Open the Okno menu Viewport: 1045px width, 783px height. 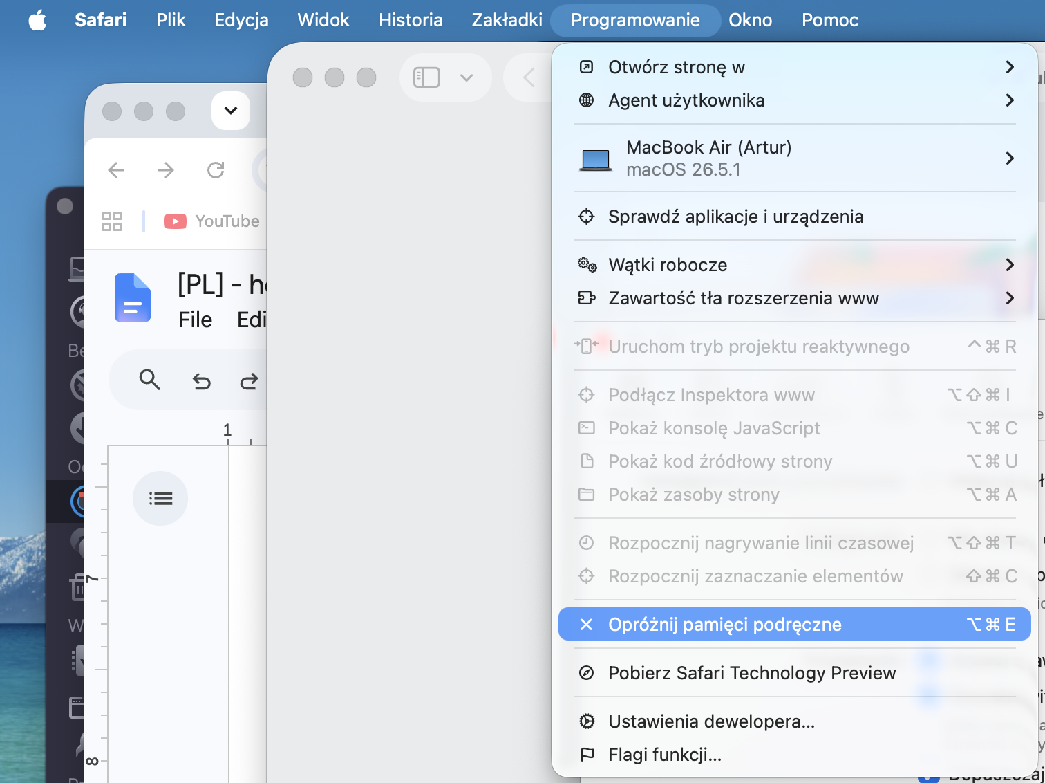tap(751, 20)
